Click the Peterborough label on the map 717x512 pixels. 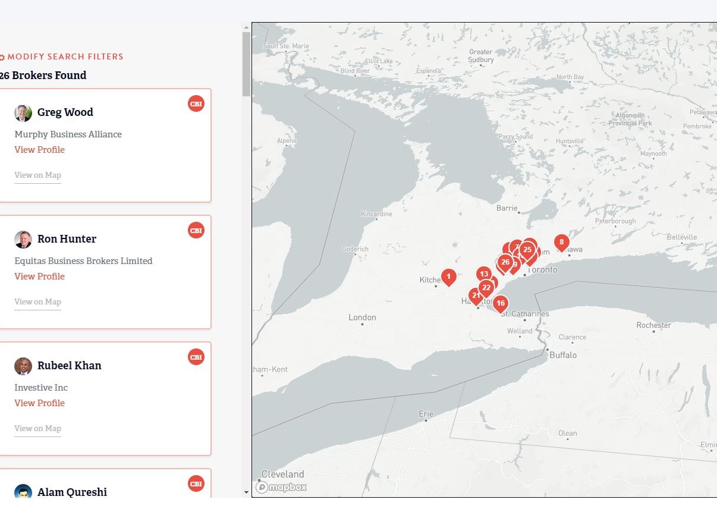[x=615, y=221]
